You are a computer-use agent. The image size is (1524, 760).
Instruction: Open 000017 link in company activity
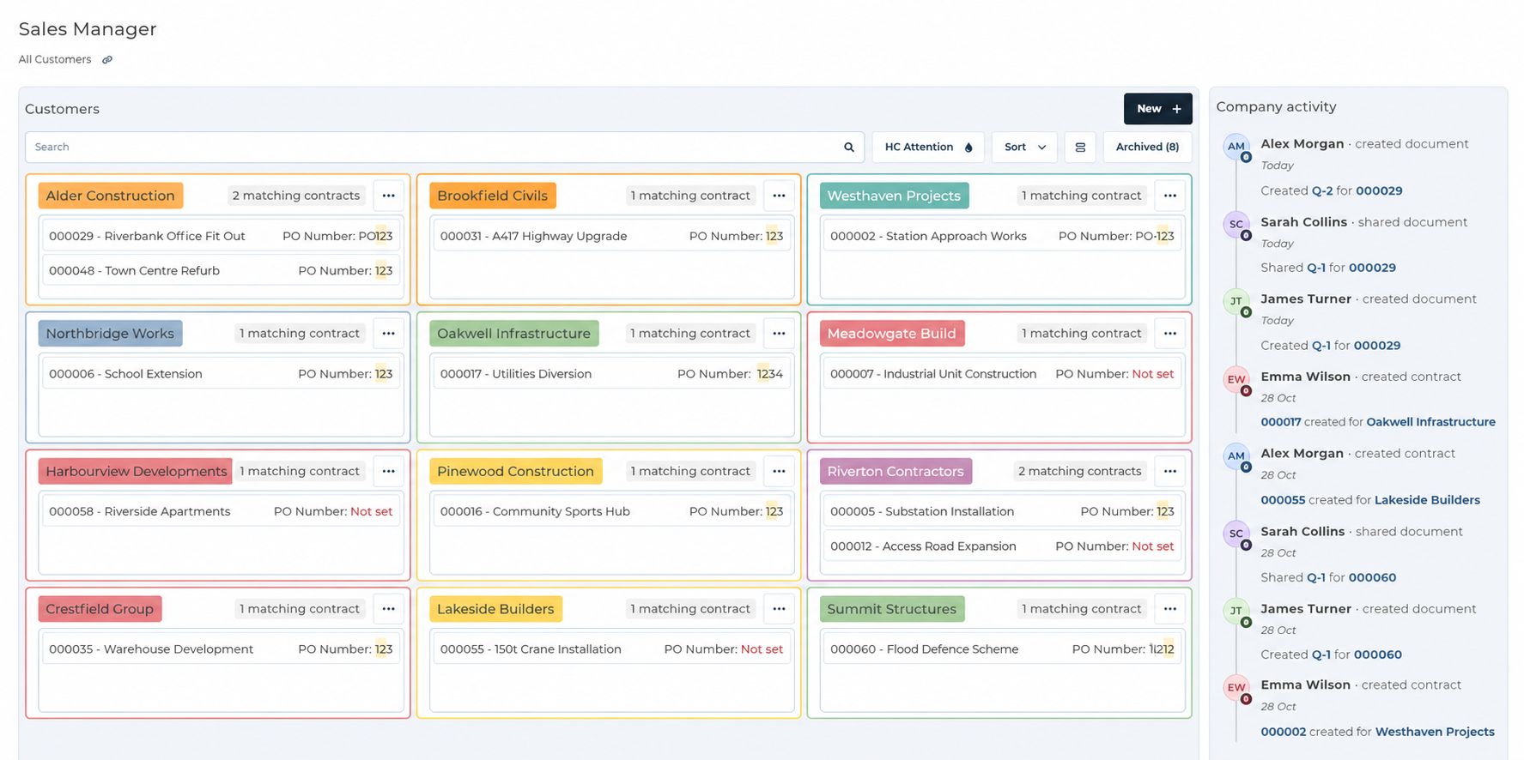point(1281,422)
